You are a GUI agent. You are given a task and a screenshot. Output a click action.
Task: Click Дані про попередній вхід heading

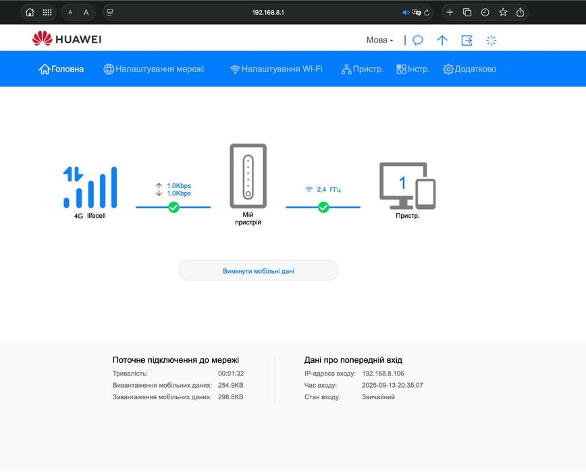click(x=353, y=360)
